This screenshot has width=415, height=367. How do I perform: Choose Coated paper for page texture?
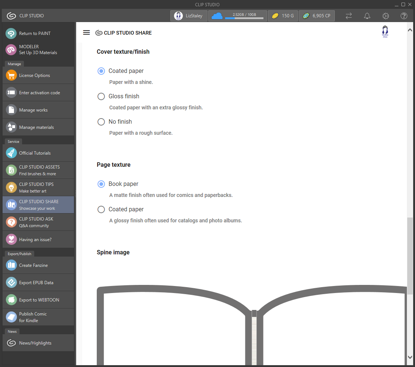coord(101,209)
